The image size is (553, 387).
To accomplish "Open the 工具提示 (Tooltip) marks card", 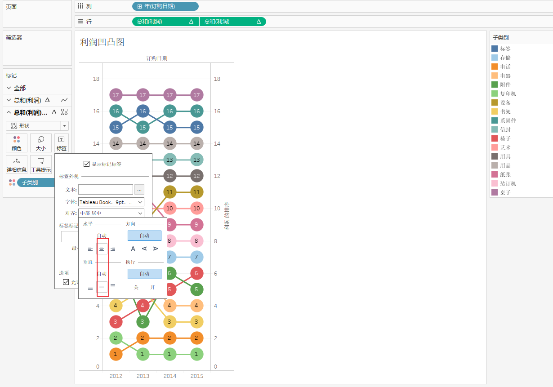I will tap(41, 165).
